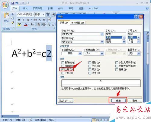Switch to the 页面布局 ribbon tab
This screenshot has height=122, width=151.
(x=37, y=8)
